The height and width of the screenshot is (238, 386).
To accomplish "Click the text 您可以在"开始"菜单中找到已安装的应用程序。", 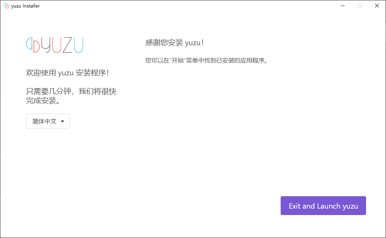I will coord(206,60).
